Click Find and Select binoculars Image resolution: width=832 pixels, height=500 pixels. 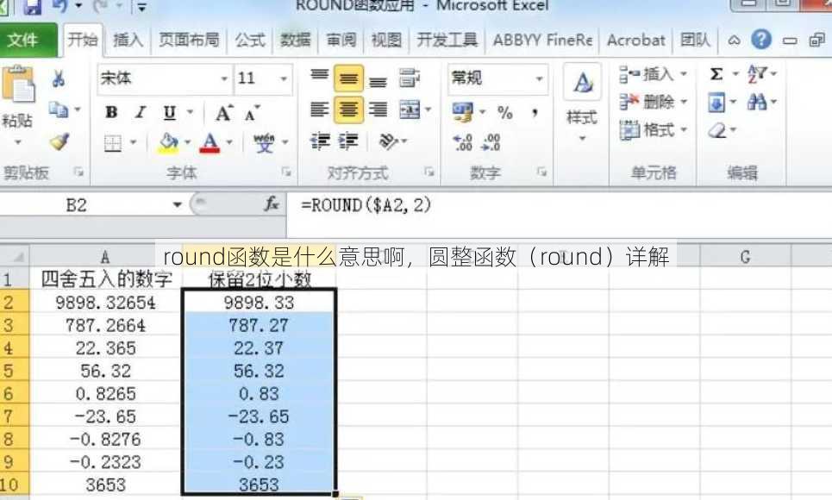(757, 102)
